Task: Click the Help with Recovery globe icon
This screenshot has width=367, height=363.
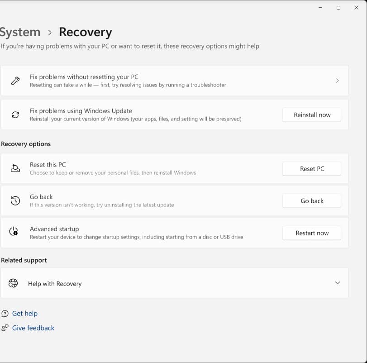Action: point(13,283)
